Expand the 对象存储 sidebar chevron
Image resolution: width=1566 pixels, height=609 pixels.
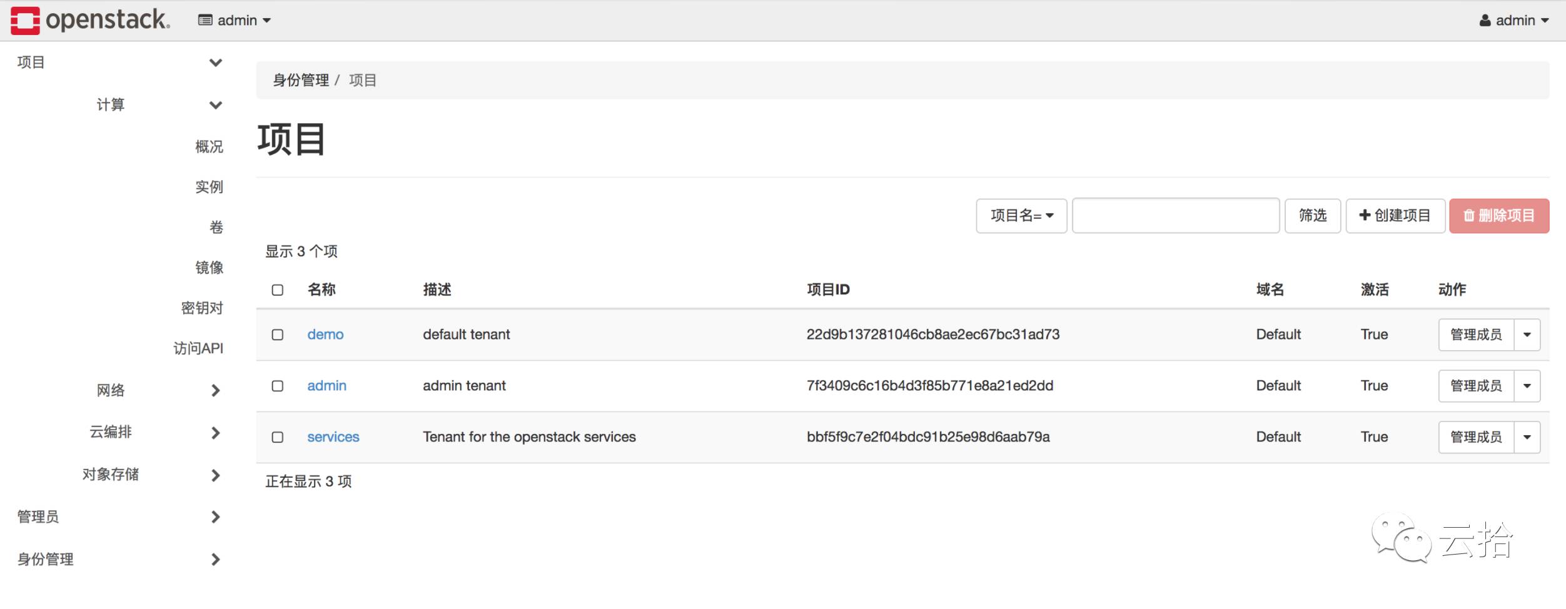pos(216,475)
